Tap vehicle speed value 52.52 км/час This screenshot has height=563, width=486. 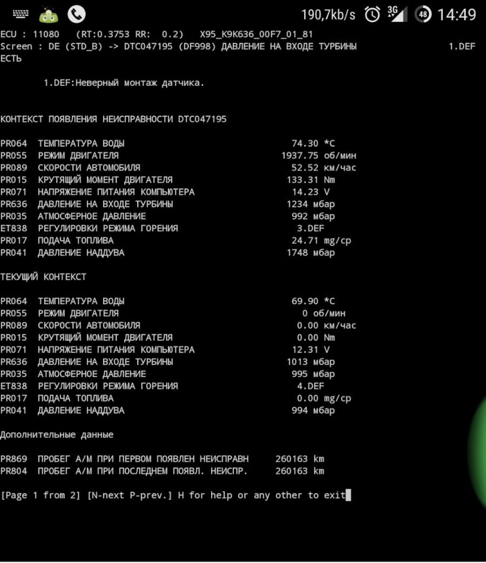[324, 168]
